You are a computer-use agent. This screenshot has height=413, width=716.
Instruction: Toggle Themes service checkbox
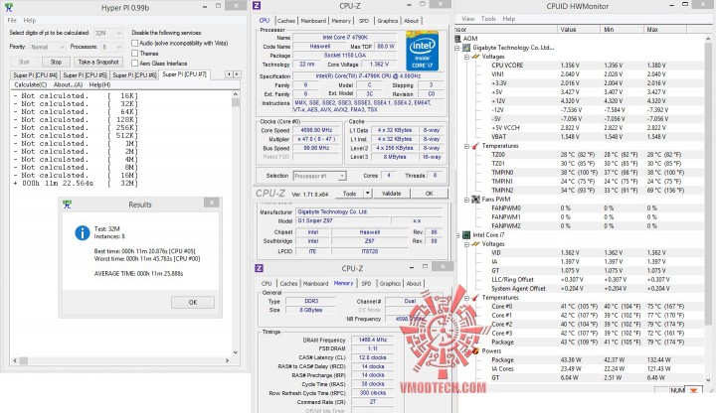coord(134,53)
